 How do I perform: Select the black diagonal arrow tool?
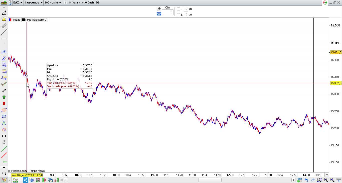4,91
